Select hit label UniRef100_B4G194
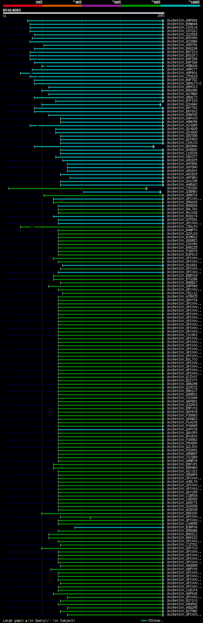The width and height of the screenshot is (203, 623). 182,49
